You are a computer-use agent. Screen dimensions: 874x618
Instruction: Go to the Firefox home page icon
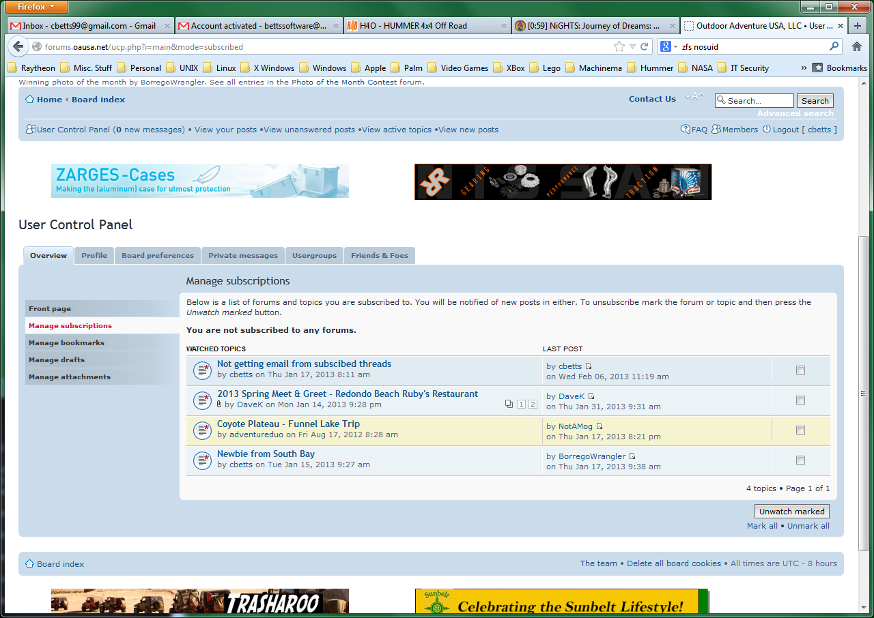point(857,47)
